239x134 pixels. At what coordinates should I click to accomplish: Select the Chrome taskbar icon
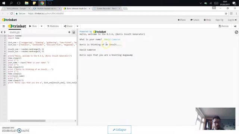[42, 3]
